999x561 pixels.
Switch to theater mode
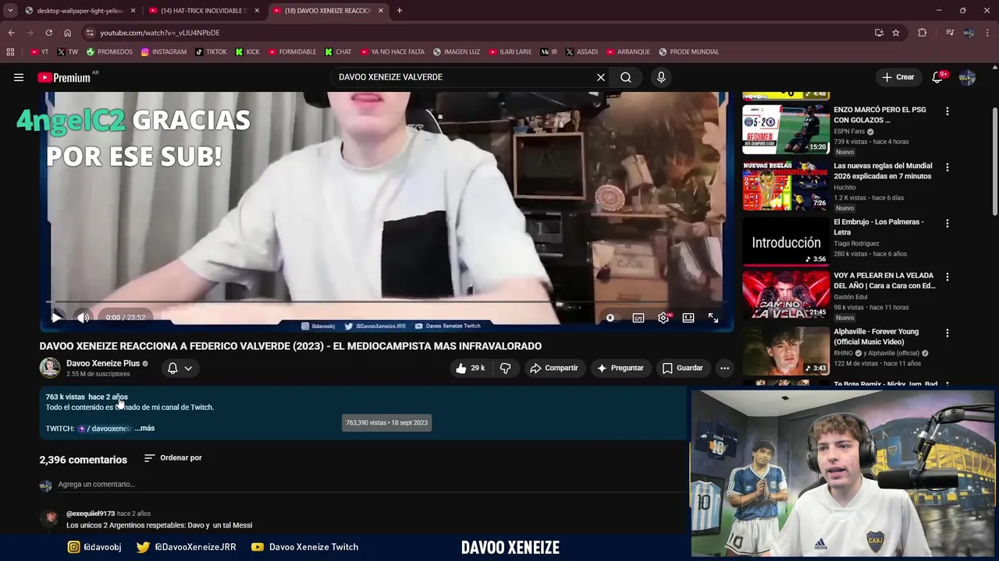pyautogui.click(x=688, y=318)
